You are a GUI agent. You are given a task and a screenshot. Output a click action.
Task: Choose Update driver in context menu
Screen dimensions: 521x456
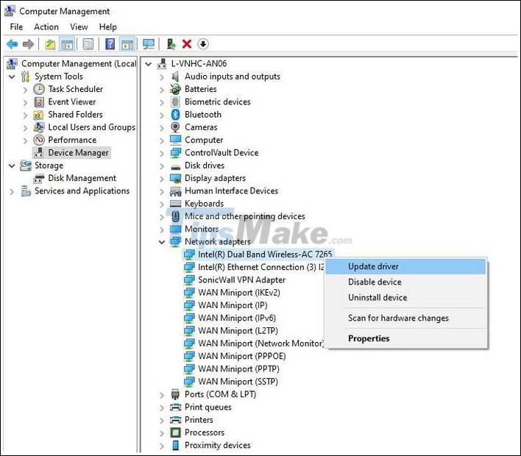click(x=405, y=266)
